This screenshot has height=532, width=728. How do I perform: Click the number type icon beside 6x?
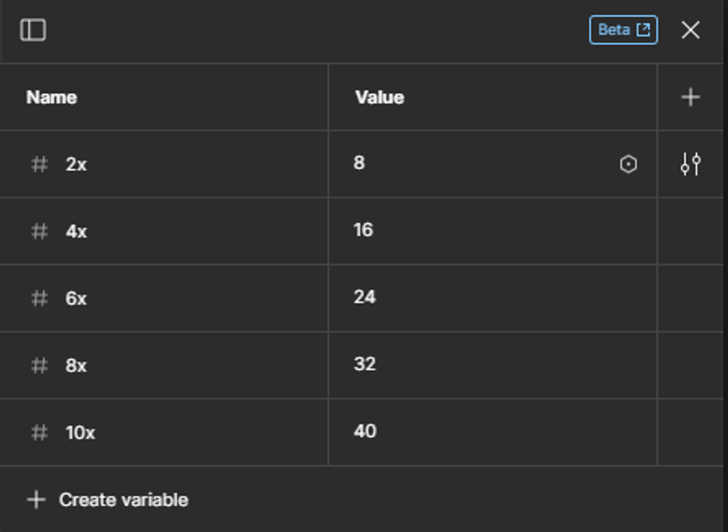(38, 298)
